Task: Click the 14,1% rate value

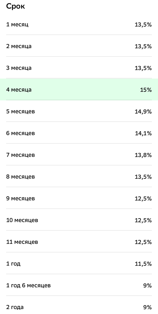Action: [143, 133]
